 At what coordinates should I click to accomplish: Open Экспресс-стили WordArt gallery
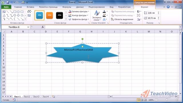(97, 15)
